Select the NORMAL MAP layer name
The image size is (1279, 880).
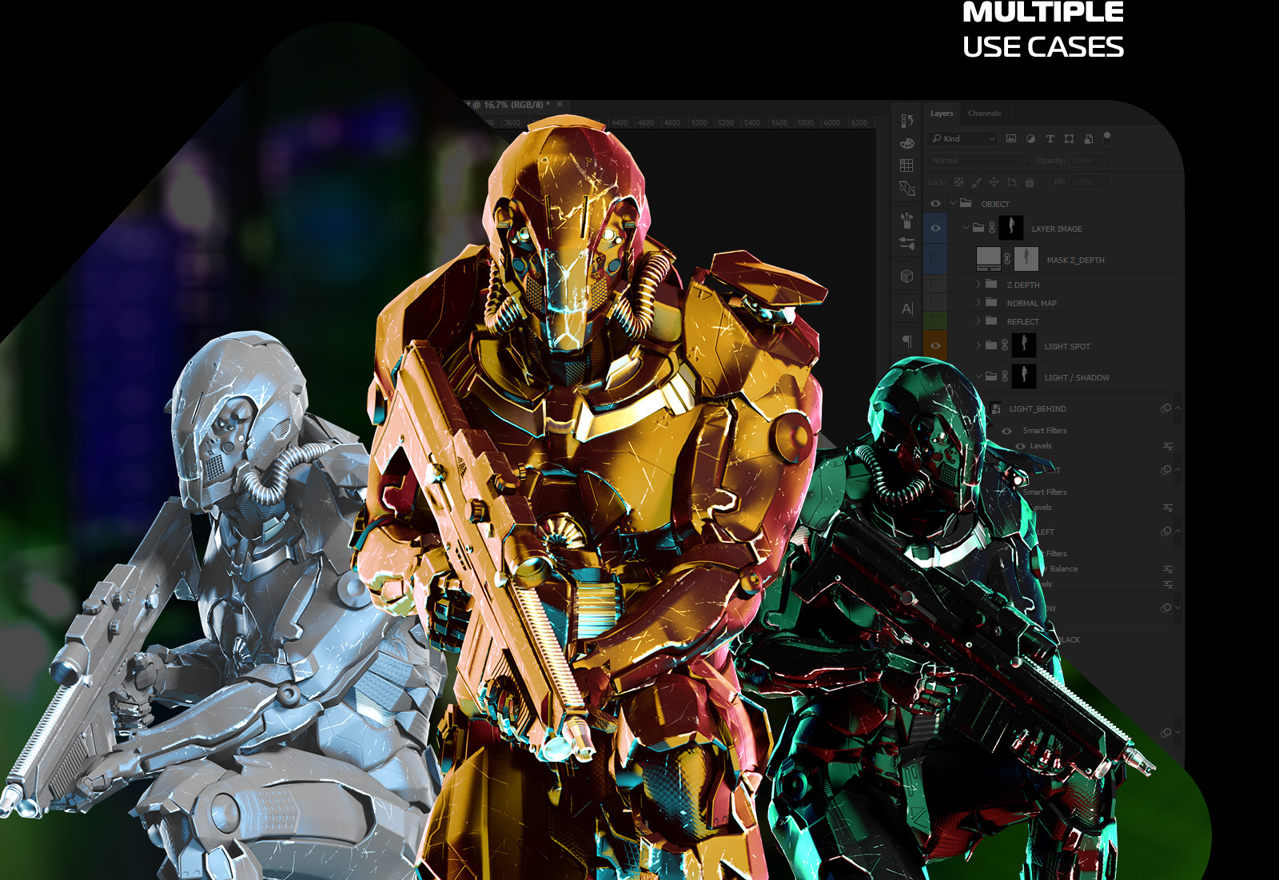click(1032, 303)
